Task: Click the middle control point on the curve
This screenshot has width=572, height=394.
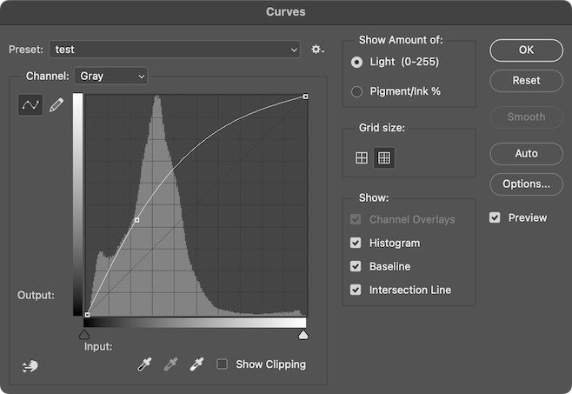Action: tap(136, 221)
